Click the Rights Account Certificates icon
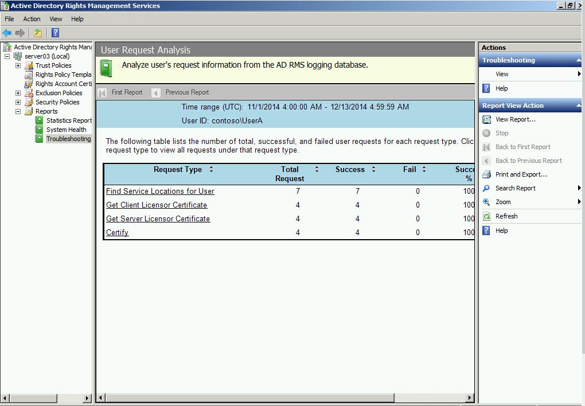The width and height of the screenshot is (585, 406). tap(29, 84)
